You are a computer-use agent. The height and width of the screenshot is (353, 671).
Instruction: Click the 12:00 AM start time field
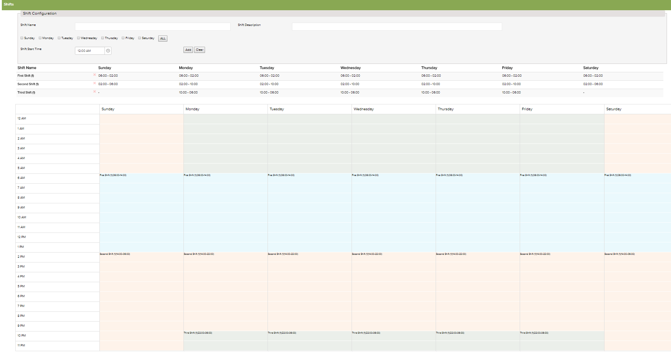tap(90, 51)
